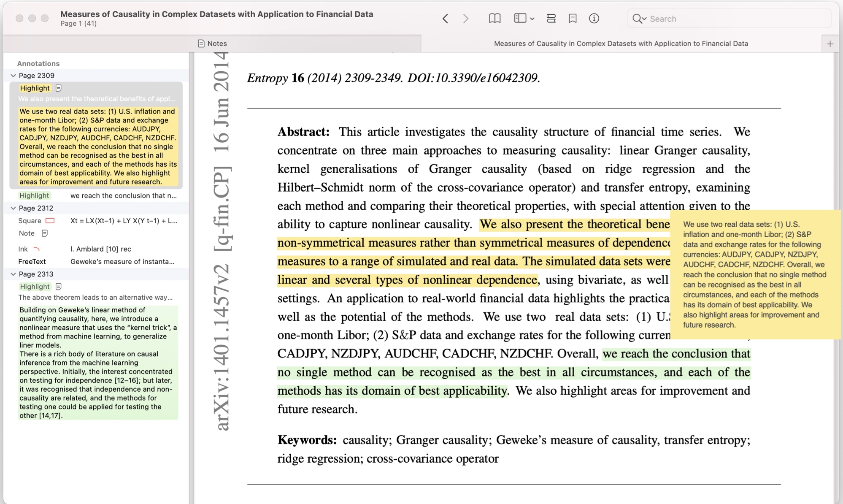Click the green note text about Geweke's method

pos(98,363)
